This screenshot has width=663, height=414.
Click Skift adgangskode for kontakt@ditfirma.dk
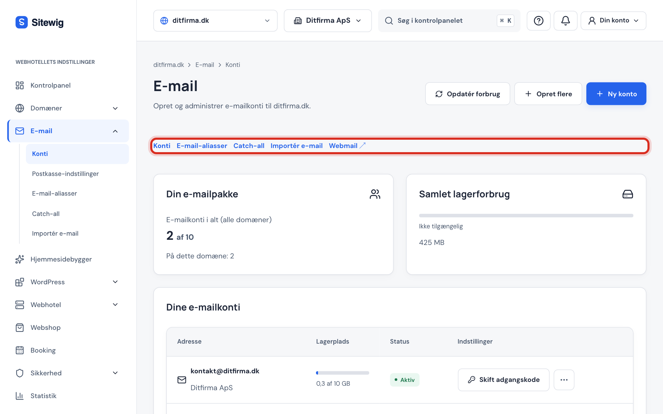tap(503, 380)
